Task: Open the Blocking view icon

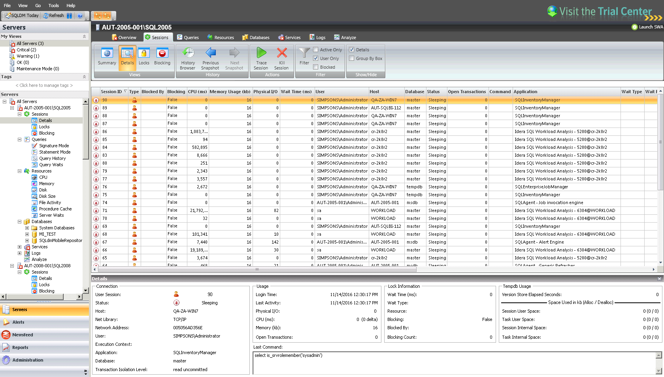Action: (162, 53)
